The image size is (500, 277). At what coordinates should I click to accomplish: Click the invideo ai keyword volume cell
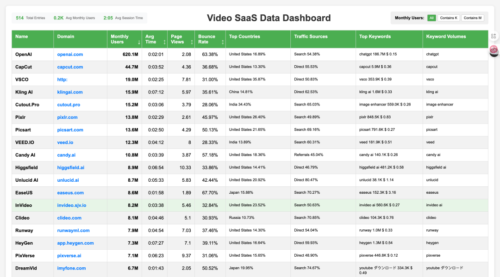point(456,205)
